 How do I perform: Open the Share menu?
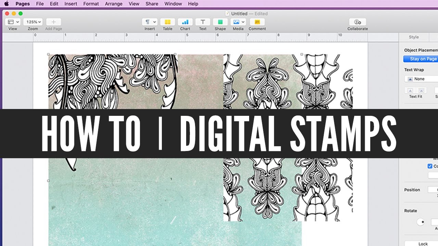coord(152,4)
